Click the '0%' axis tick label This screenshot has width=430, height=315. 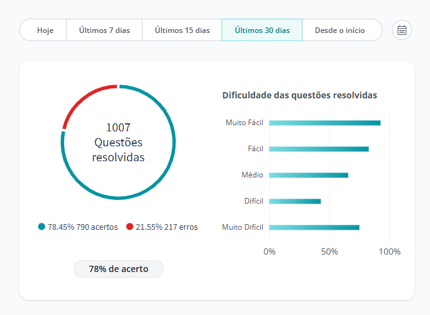(269, 252)
